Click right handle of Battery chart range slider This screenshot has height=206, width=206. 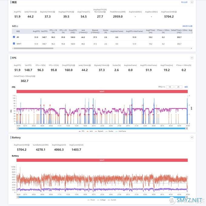click(186, 197)
